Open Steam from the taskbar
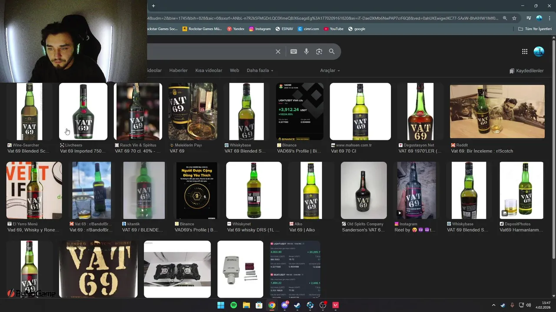The width and height of the screenshot is (556, 312). 297,305
